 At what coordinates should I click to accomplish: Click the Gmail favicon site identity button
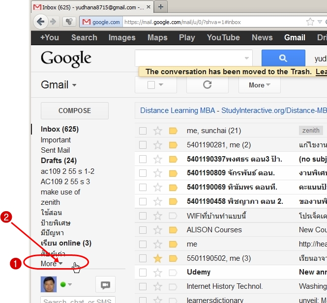pyautogui.click(x=101, y=22)
